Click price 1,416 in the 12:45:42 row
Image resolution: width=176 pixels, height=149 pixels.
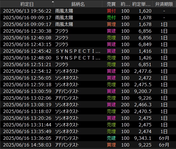(x=145, y=51)
